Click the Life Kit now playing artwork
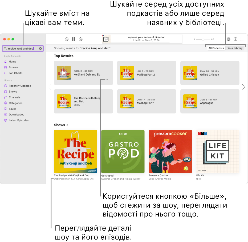The width and height of the screenshot is (248, 242). pos(106,39)
